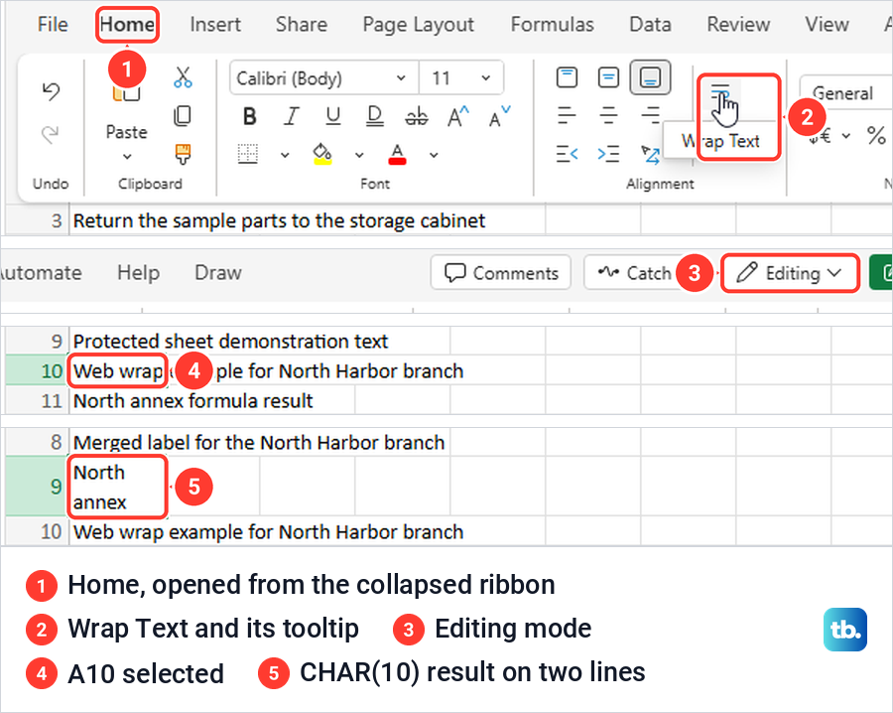Screen dimensions: 893x713
Task: Select row header 11
Action: click(38, 400)
